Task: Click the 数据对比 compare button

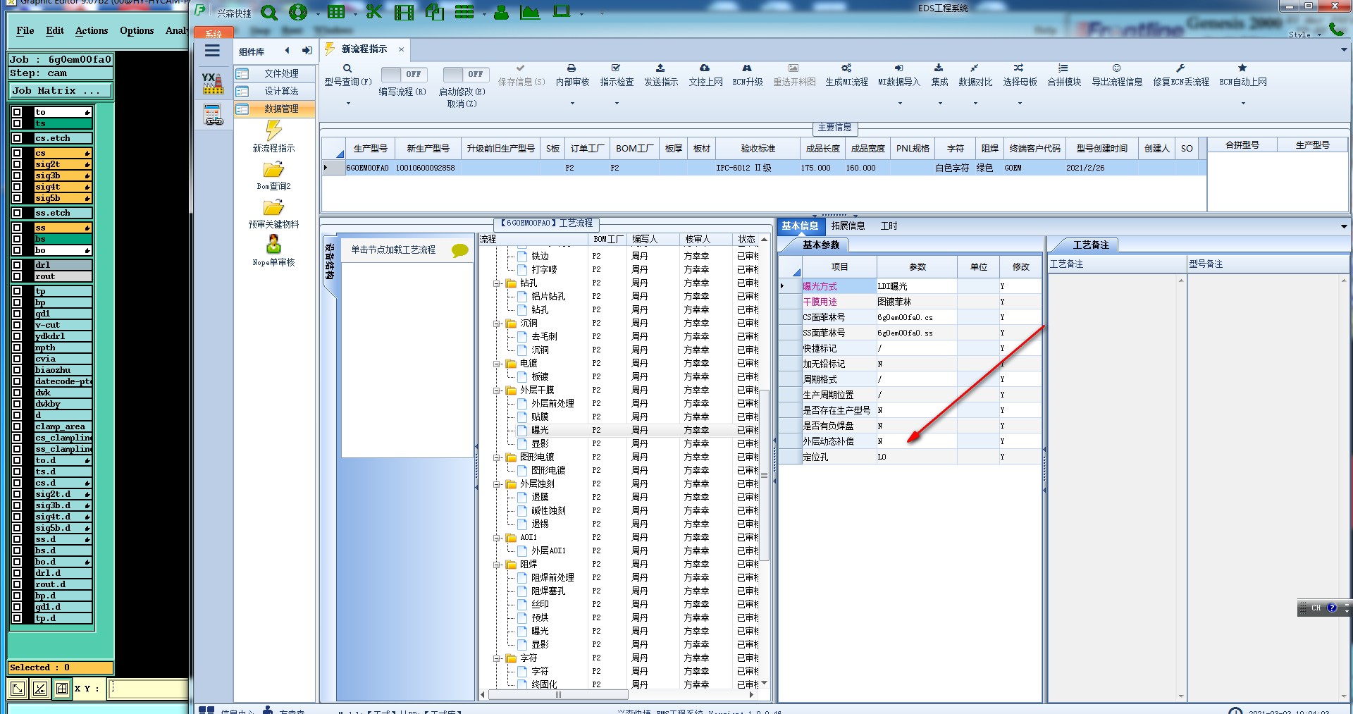Action: [x=975, y=75]
